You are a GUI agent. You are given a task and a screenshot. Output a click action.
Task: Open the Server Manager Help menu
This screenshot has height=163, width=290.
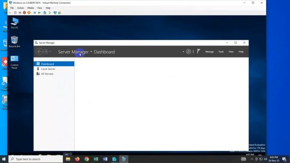(241, 52)
